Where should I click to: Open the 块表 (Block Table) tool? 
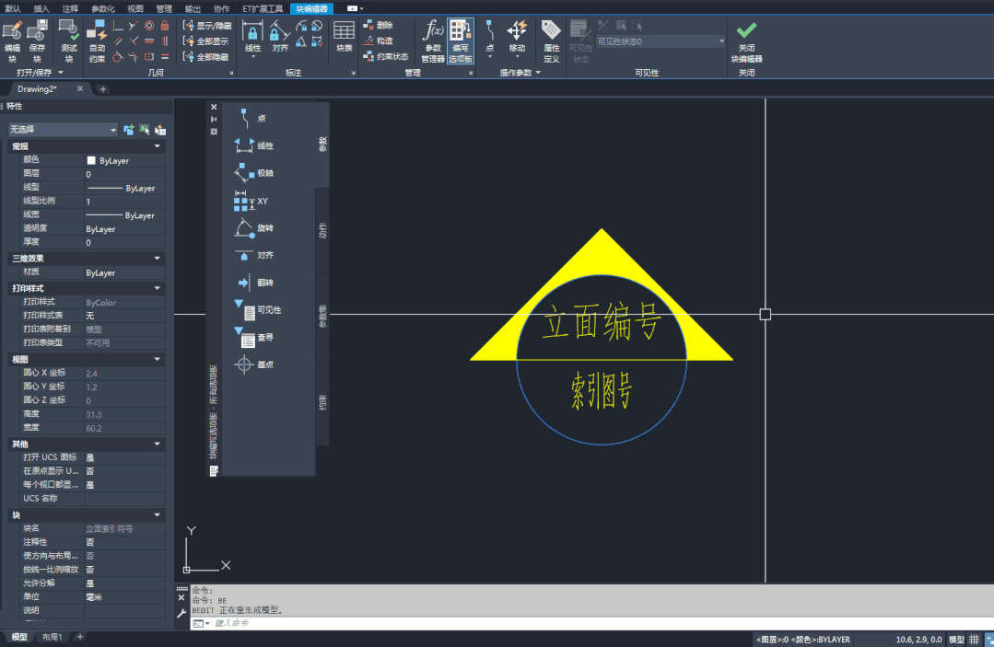click(344, 37)
